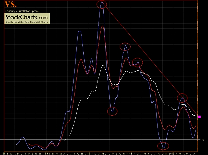Click the red circle at the mid-2010 trough

[112, 111]
